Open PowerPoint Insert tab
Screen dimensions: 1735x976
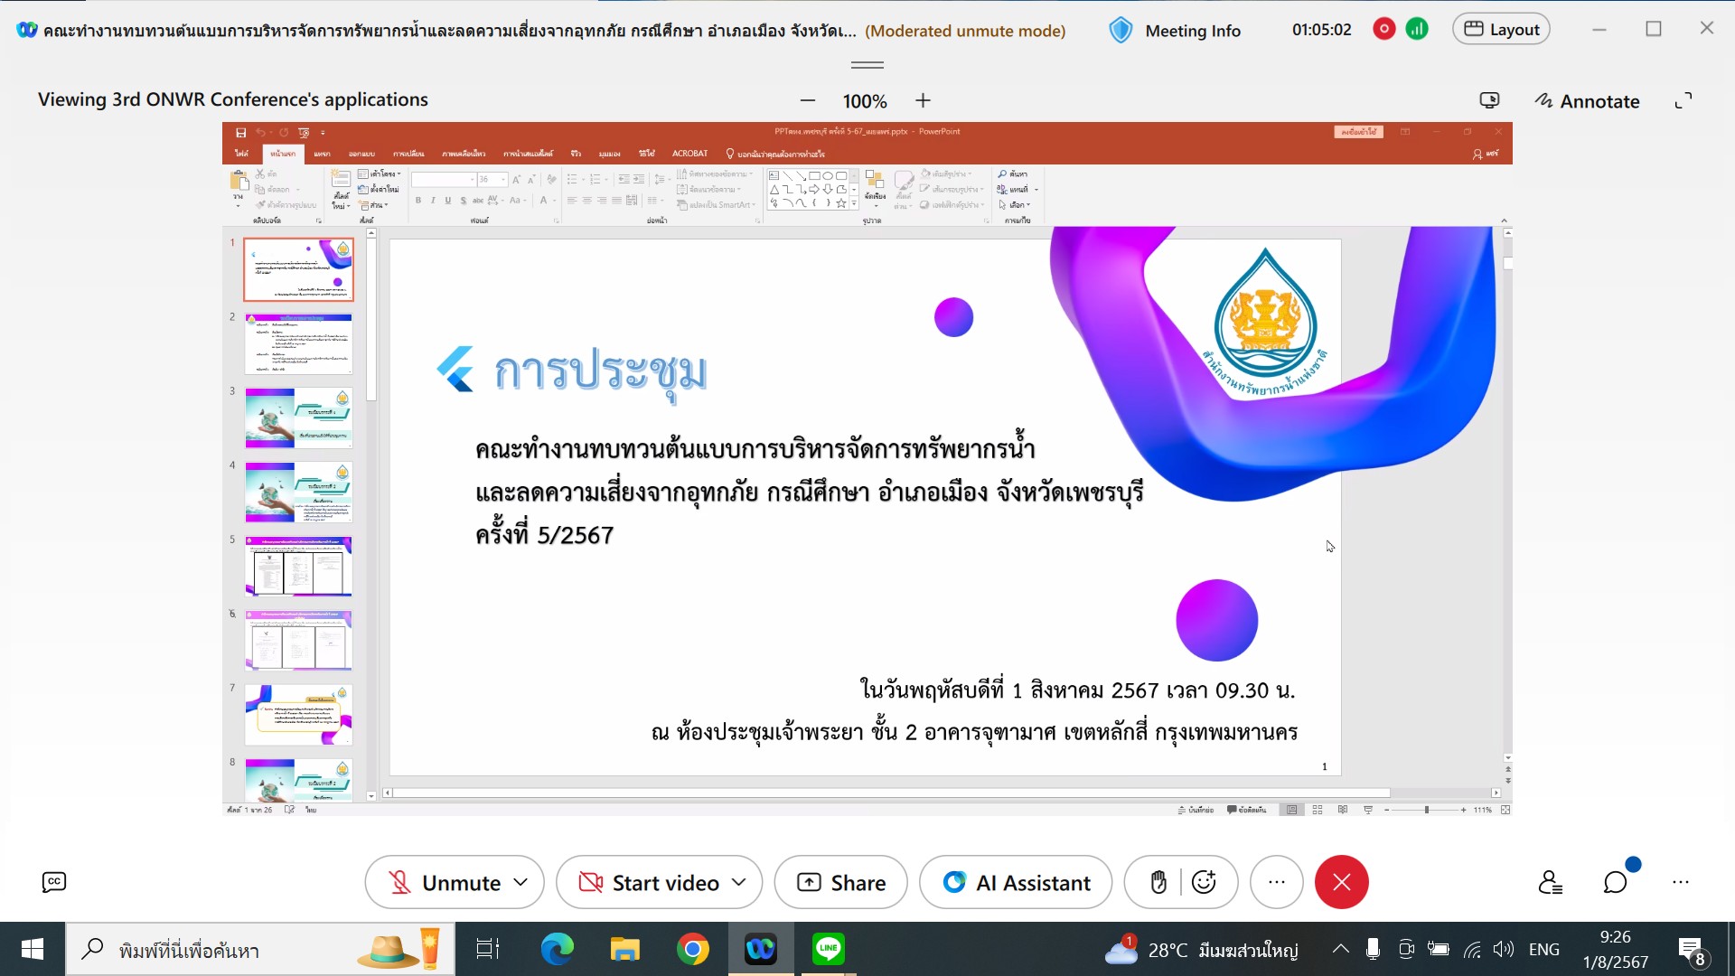click(x=322, y=154)
